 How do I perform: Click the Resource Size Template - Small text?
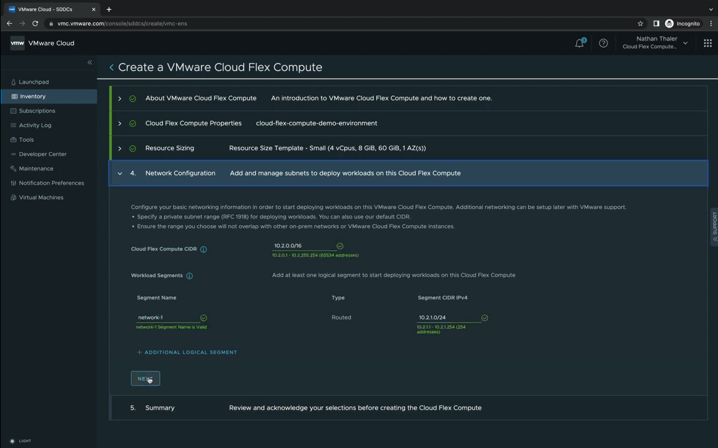(x=327, y=149)
